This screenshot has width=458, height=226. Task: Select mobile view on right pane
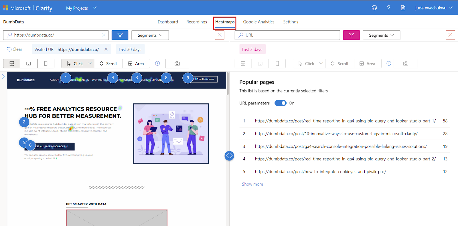pos(277,64)
